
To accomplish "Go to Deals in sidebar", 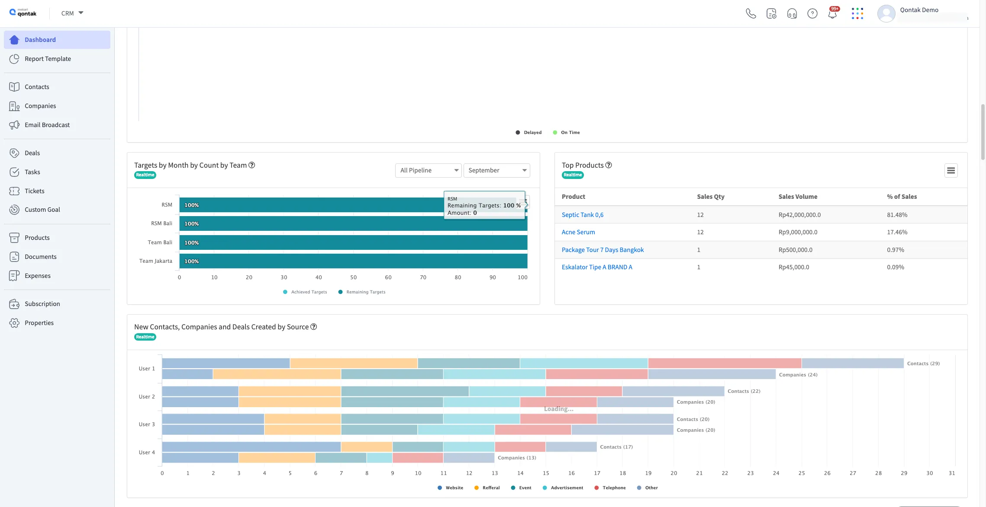I will pyautogui.click(x=32, y=153).
